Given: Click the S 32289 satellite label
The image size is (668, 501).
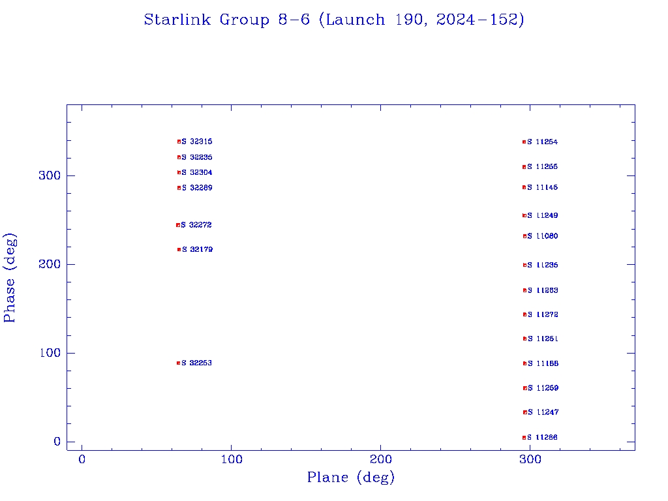Looking at the screenshot, I should tap(197, 188).
